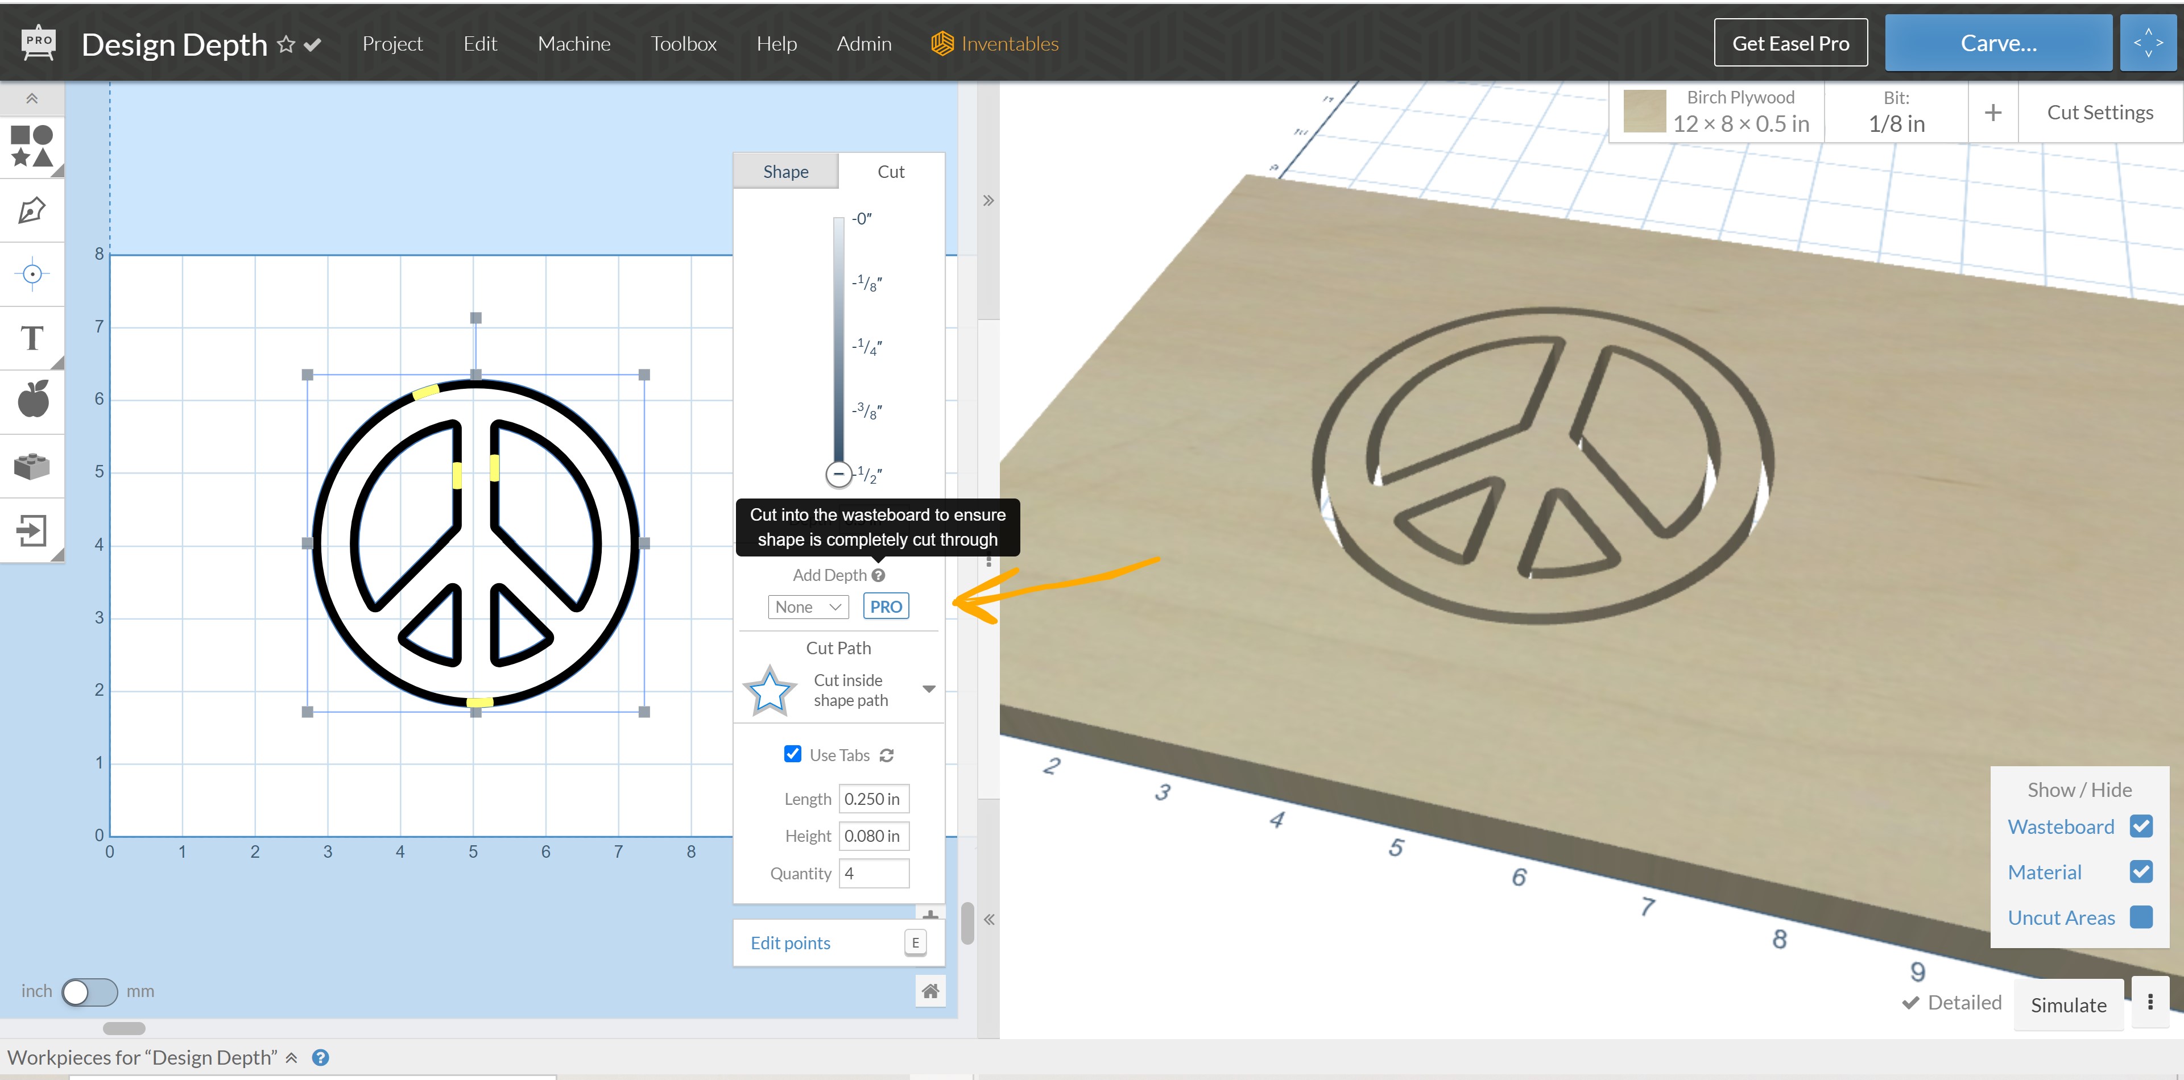Click the Simulate button
The width and height of the screenshot is (2184, 1080).
pyautogui.click(x=2068, y=1004)
